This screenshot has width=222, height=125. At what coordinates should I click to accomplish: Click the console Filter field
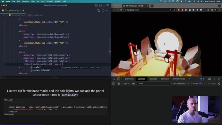[x=154, y=84]
